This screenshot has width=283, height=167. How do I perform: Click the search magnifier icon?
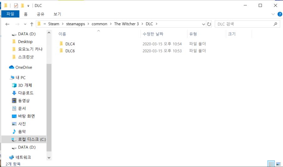[275, 24]
